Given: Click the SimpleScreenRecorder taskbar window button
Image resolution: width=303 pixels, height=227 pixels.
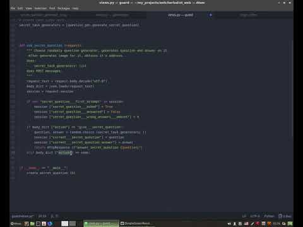Looking at the screenshot, I should [137, 224].
